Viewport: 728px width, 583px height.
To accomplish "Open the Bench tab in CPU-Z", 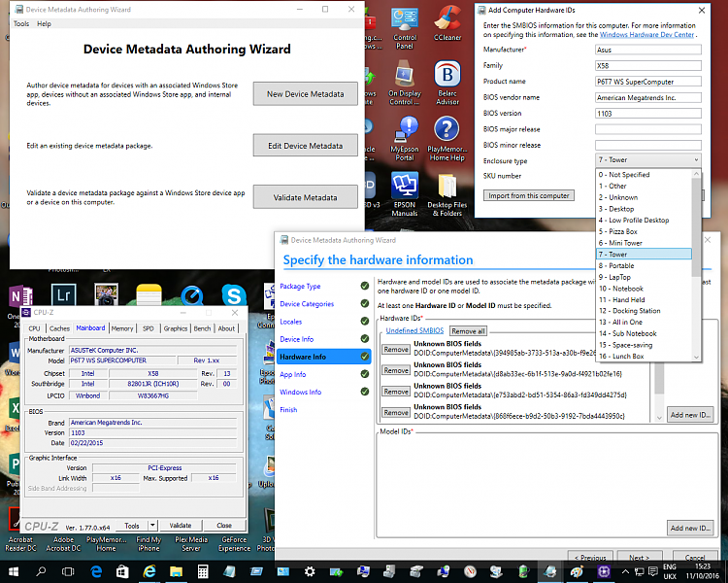I will (202, 328).
